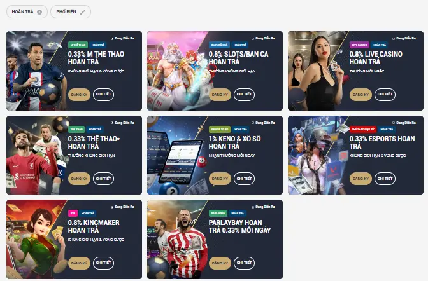Open Chi Tiết for Parlaybay Hoàn Trả card

pyautogui.click(x=245, y=263)
